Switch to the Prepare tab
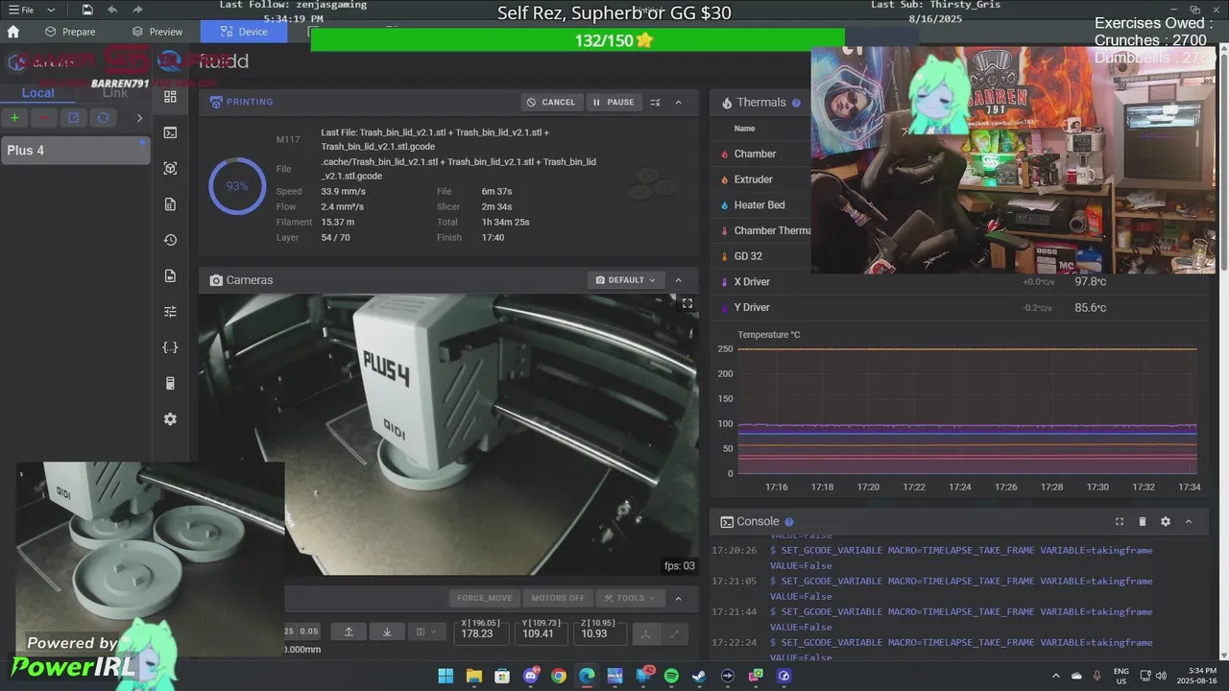 coord(69,32)
